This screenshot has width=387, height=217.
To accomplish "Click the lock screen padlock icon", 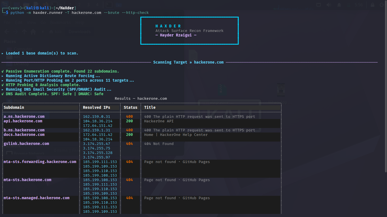I will click(373, 5).
